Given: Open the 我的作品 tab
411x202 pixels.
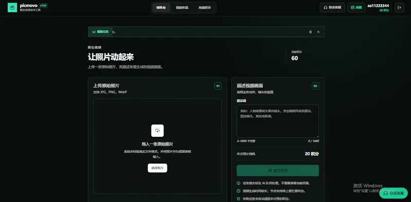Looking at the screenshot, I should click(182, 8).
